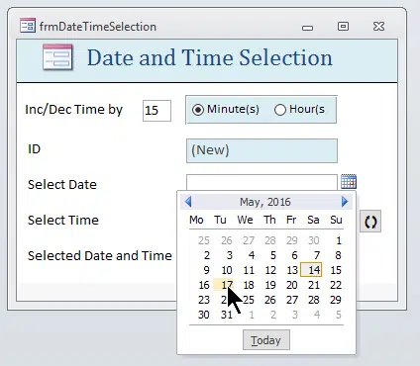Restore the frmDateTimeSelection window
The width and height of the screenshot is (420, 366).
(x=343, y=26)
